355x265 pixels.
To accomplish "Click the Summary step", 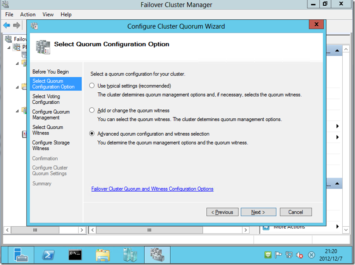I will click(42, 184).
